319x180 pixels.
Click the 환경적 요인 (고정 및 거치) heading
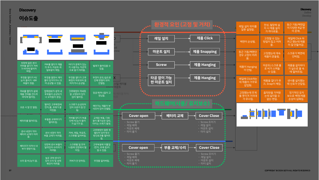(x=182, y=25)
